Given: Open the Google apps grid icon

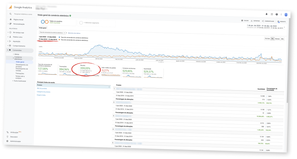Looking at the screenshot, I should (272, 14).
